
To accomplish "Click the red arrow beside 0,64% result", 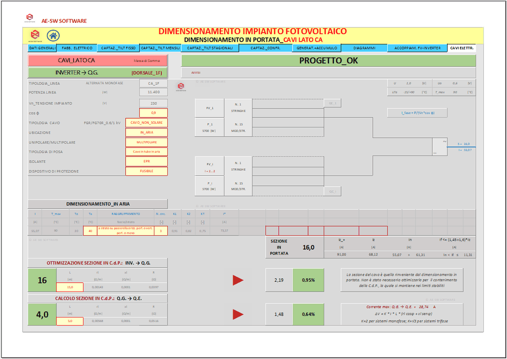I will pyautogui.click(x=238, y=314).
